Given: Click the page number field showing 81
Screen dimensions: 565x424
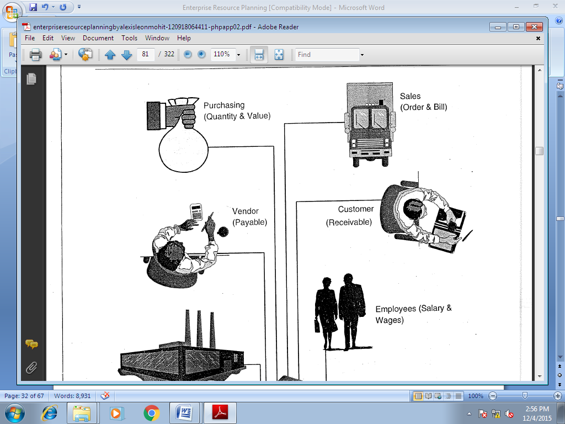Looking at the screenshot, I should click(x=146, y=54).
